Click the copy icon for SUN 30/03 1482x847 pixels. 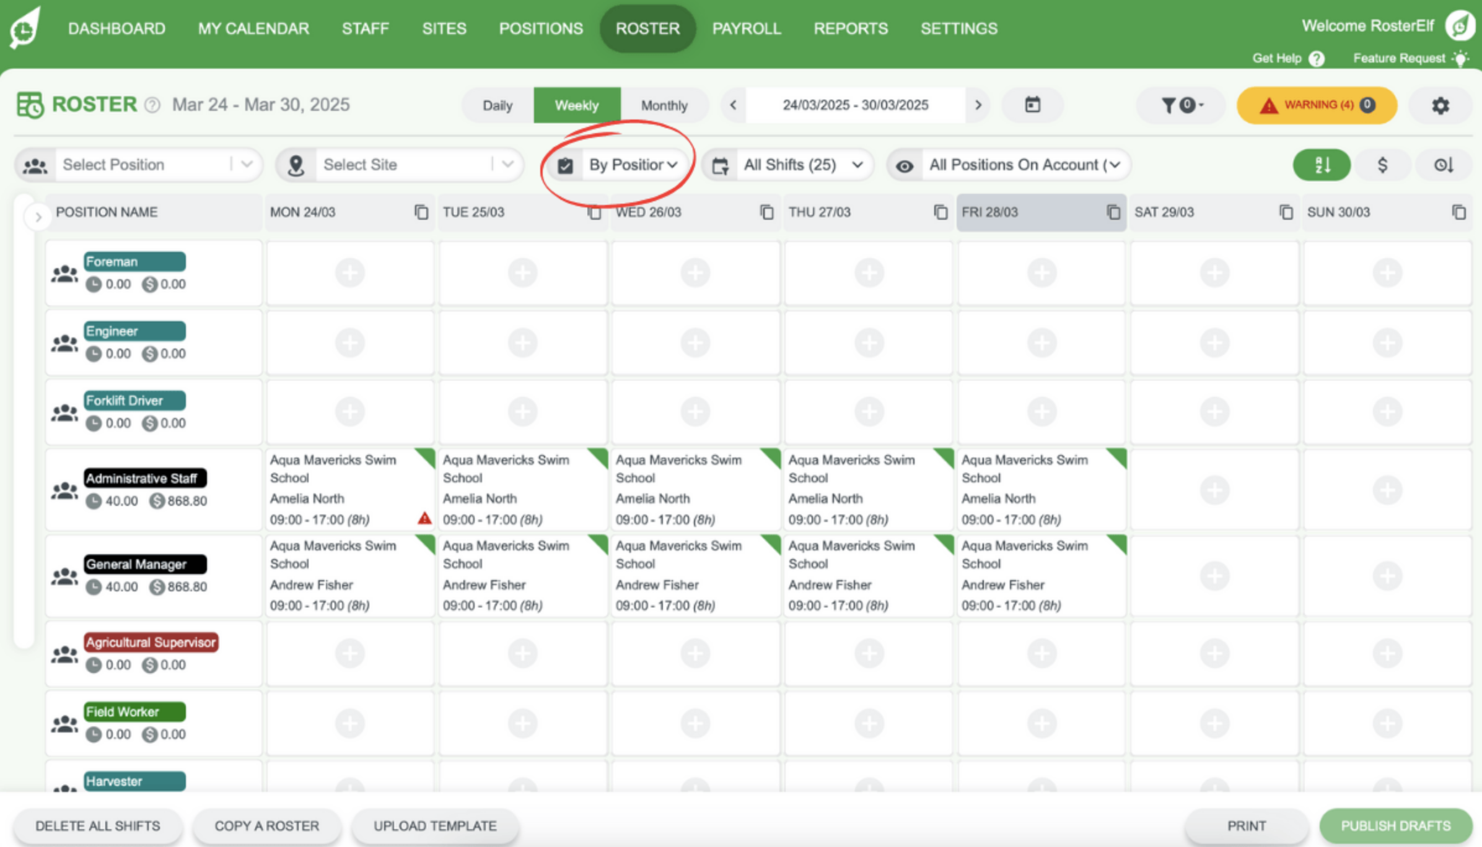(1458, 212)
